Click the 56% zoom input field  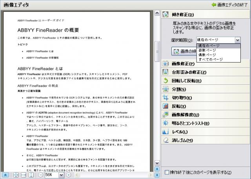[x=52, y=175]
